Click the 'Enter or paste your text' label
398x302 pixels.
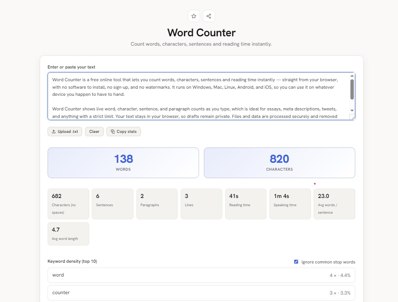(71, 67)
